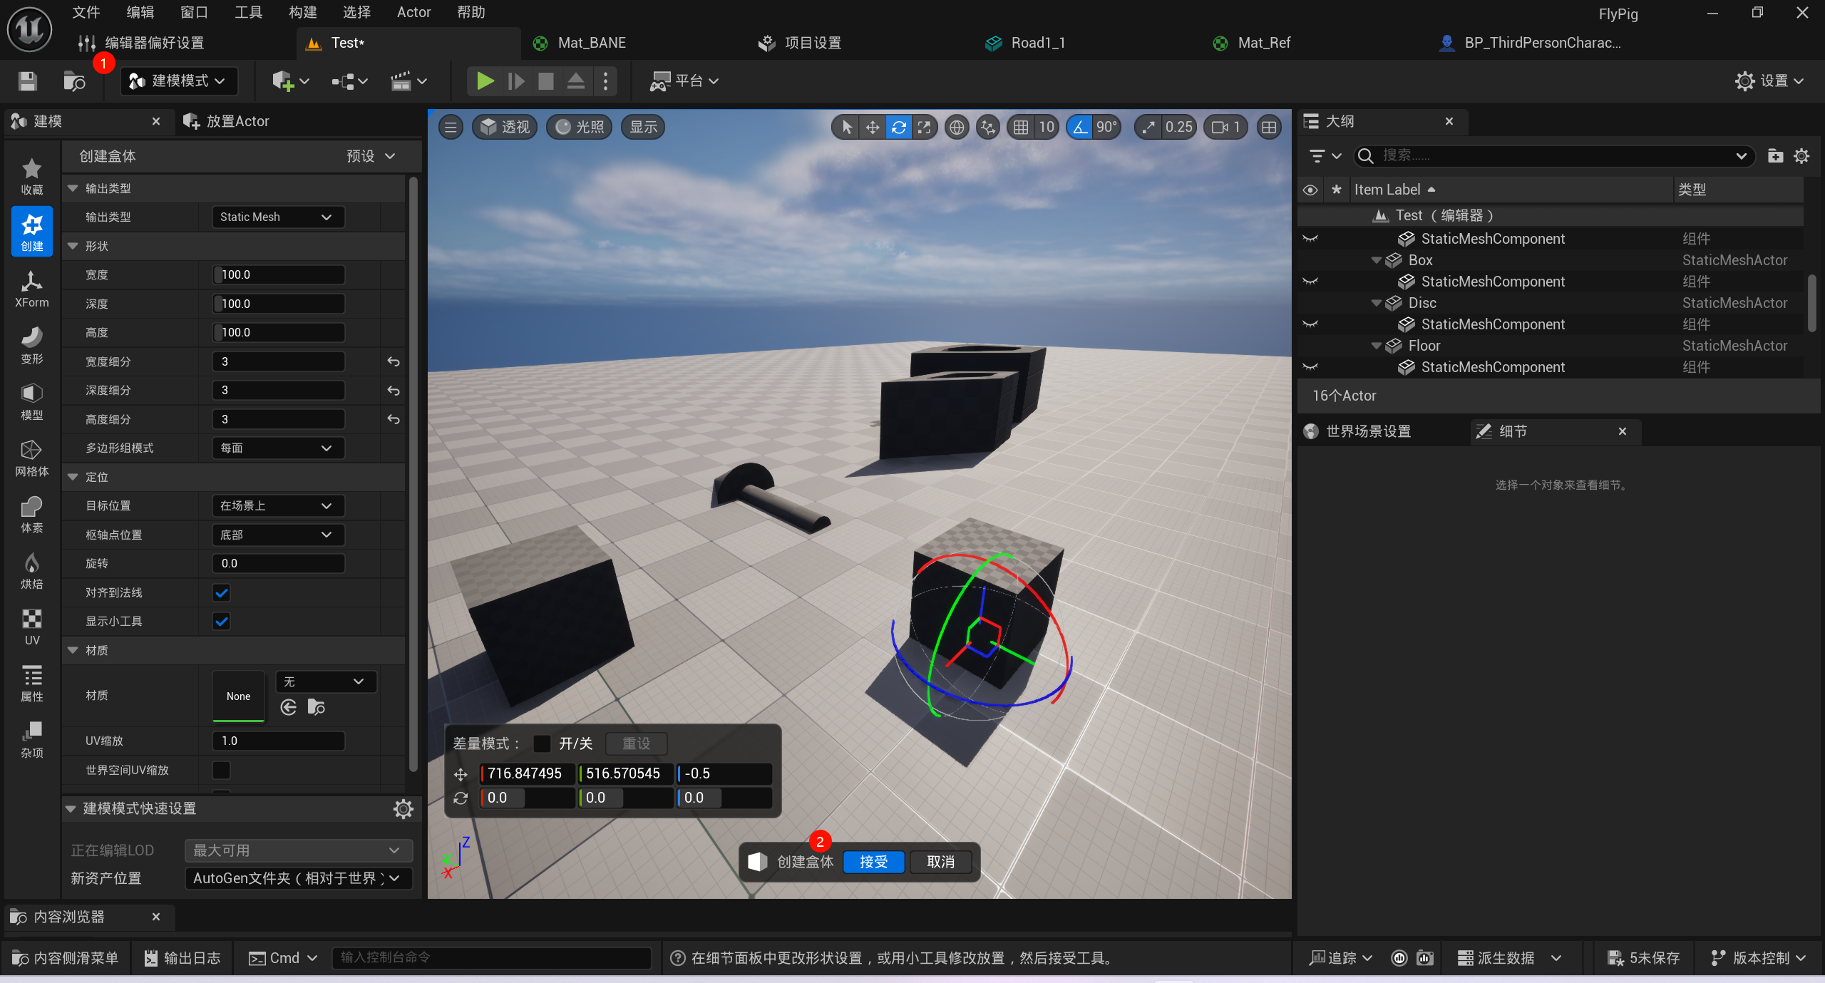Uncheck the 对齐到法线 checkbox
The height and width of the screenshot is (983, 1825).
click(x=222, y=592)
